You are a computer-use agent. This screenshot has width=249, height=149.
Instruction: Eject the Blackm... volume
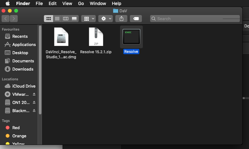pos(34,111)
